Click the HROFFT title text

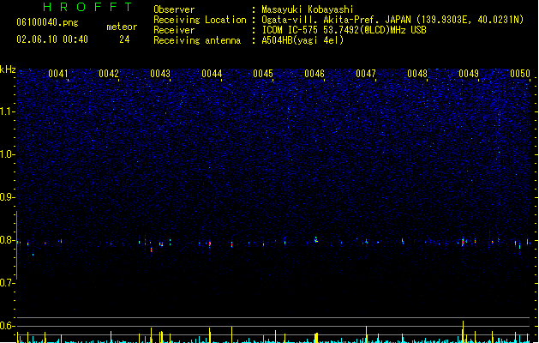point(88,7)
